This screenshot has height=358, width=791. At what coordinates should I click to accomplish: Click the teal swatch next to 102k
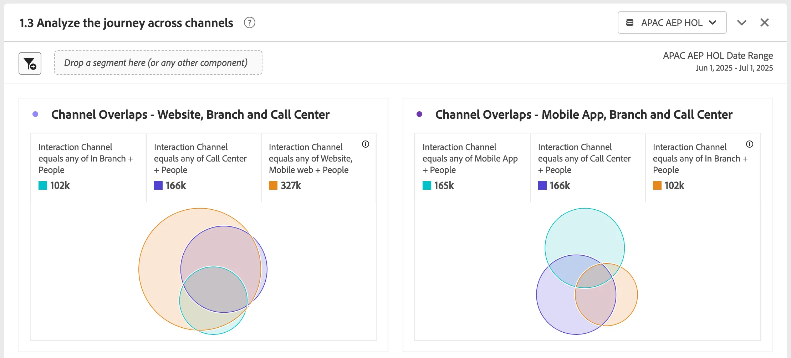[x=43, y=185]
